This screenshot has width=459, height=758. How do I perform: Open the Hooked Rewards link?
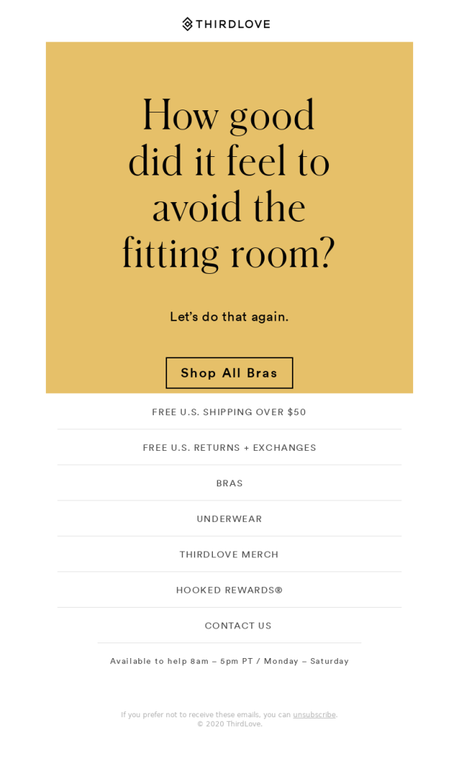tap(229, 590)
